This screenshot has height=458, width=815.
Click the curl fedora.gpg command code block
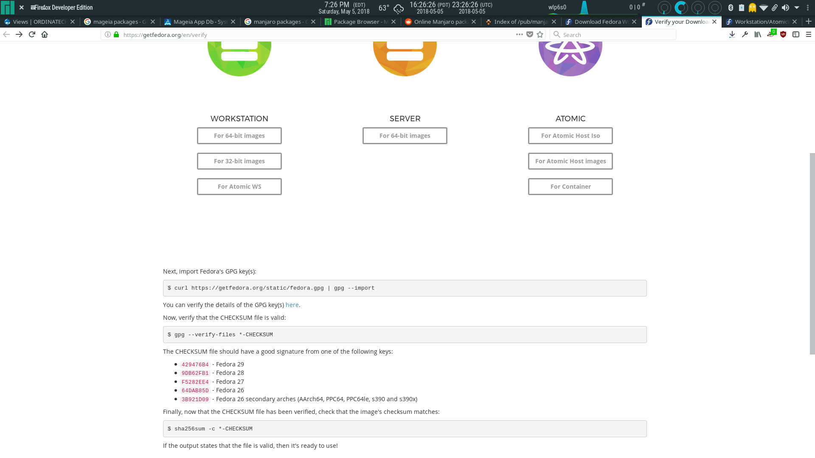pos(405,288)
